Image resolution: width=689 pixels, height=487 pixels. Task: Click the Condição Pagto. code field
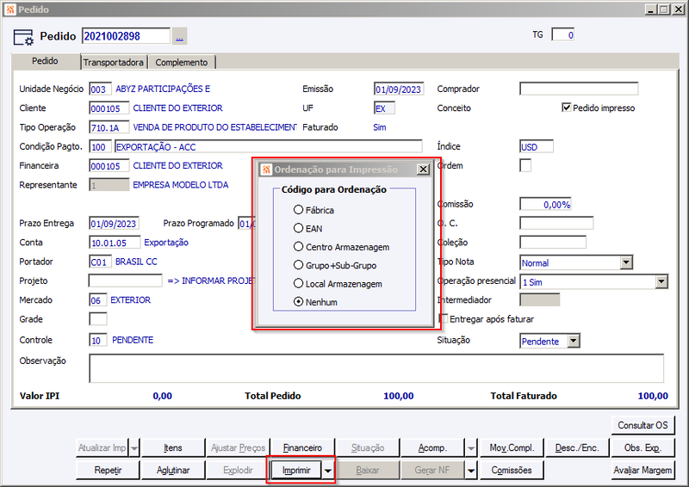click(100, 146)
